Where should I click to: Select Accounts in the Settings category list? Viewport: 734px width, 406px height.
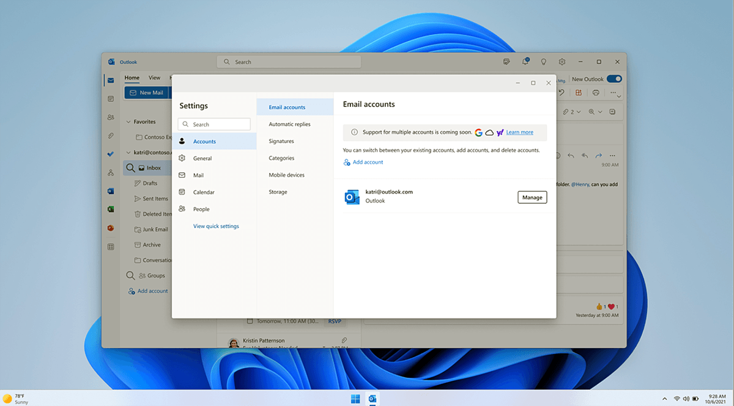(214, 141)
